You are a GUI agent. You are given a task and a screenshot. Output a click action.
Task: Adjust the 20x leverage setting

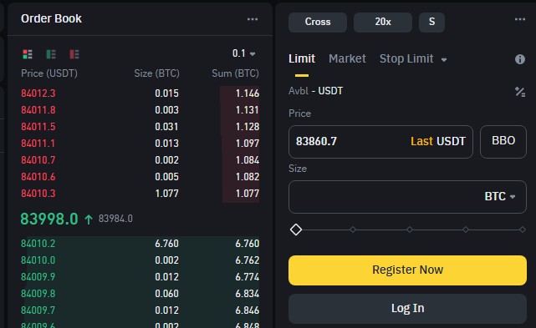tap(383, 23)
